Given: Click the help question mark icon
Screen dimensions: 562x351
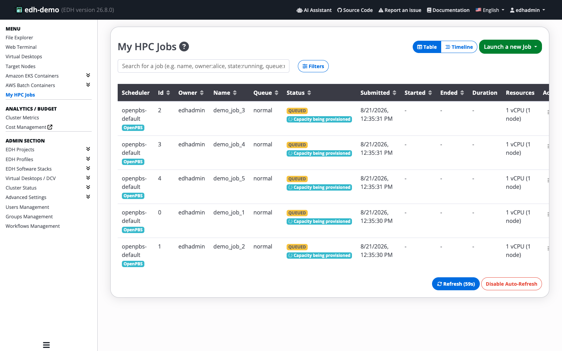Looking at the screenshot, I should point(184,46).
